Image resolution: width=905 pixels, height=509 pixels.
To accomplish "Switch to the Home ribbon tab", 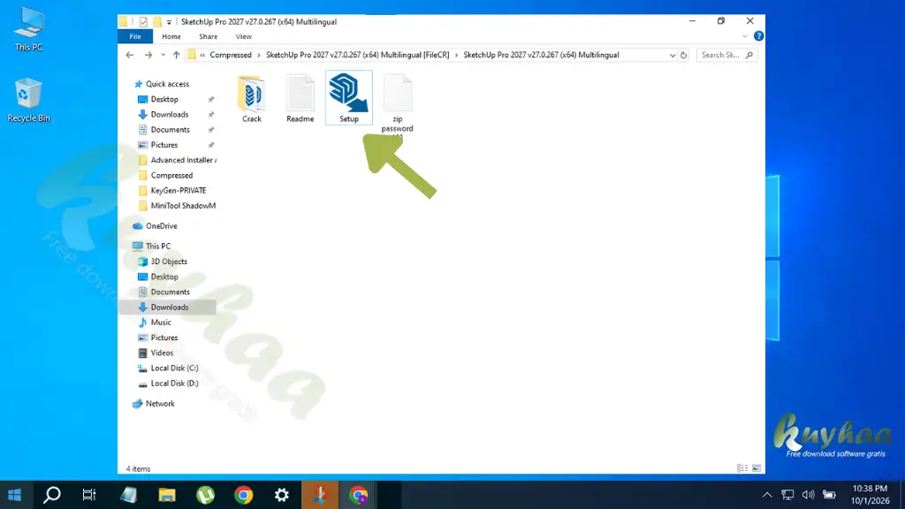I will [171, 36].
